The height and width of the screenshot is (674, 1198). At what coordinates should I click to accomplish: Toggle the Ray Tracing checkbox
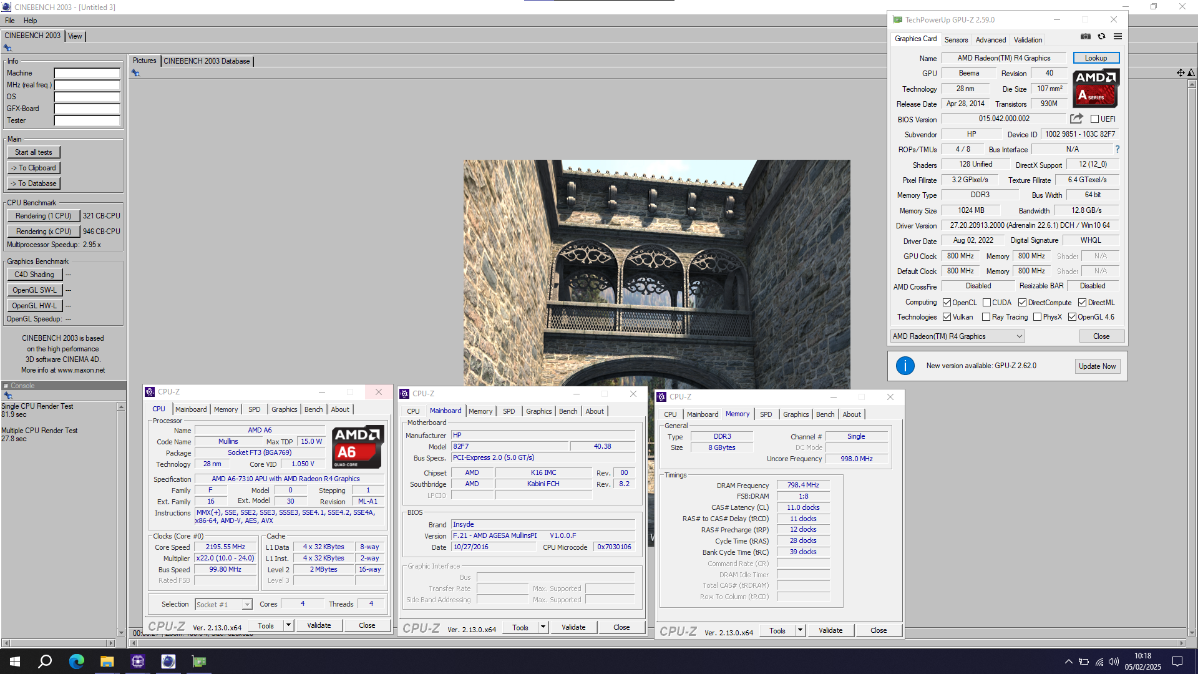point(986,317)
